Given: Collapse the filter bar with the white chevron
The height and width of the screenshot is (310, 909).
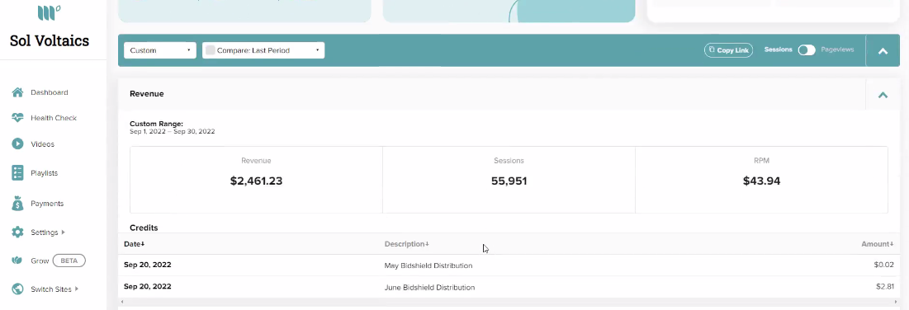Looking at the screenshot, I should [x=883, y=51].
